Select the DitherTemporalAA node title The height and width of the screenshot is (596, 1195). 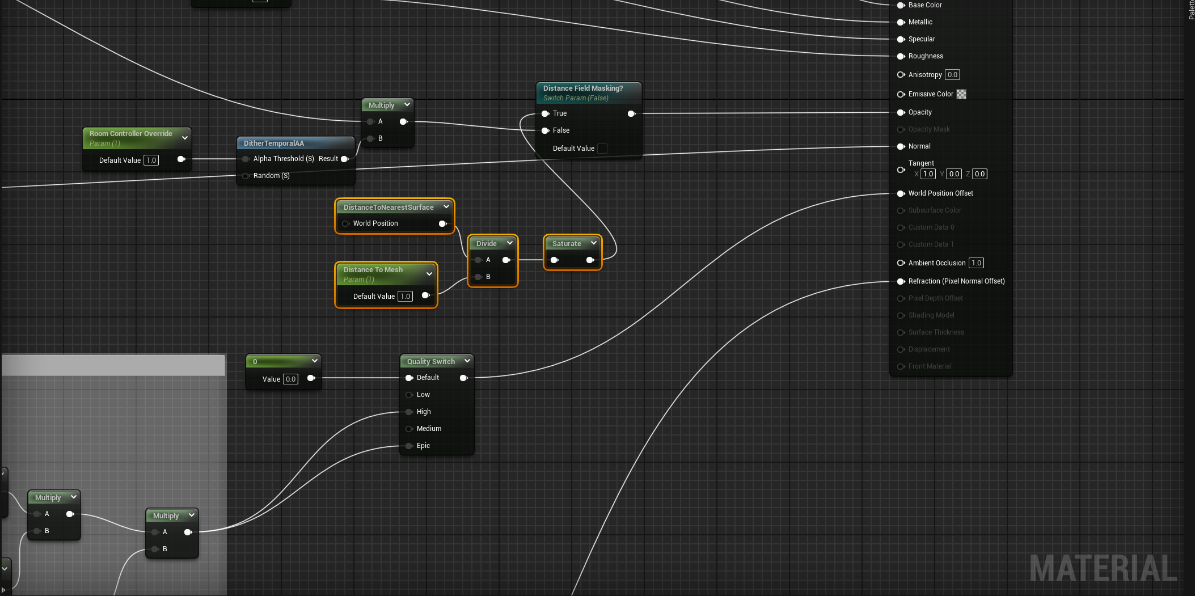[x=274, y=143]
